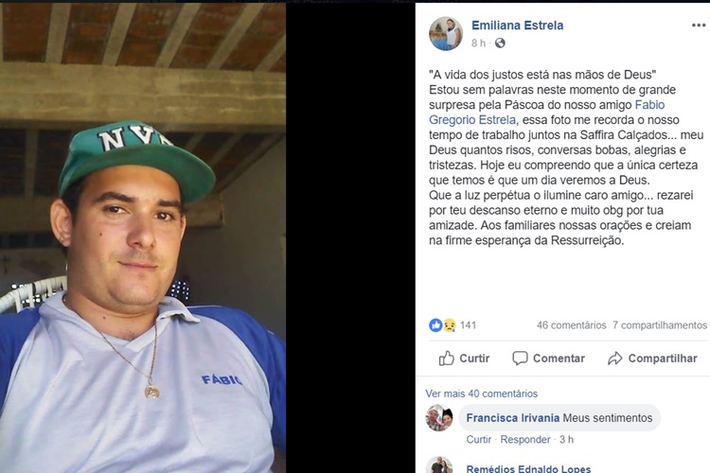This screenshot has height=473, width=710.
Task: Open Francisca Irivania's avatar
Action: point(439,418)
